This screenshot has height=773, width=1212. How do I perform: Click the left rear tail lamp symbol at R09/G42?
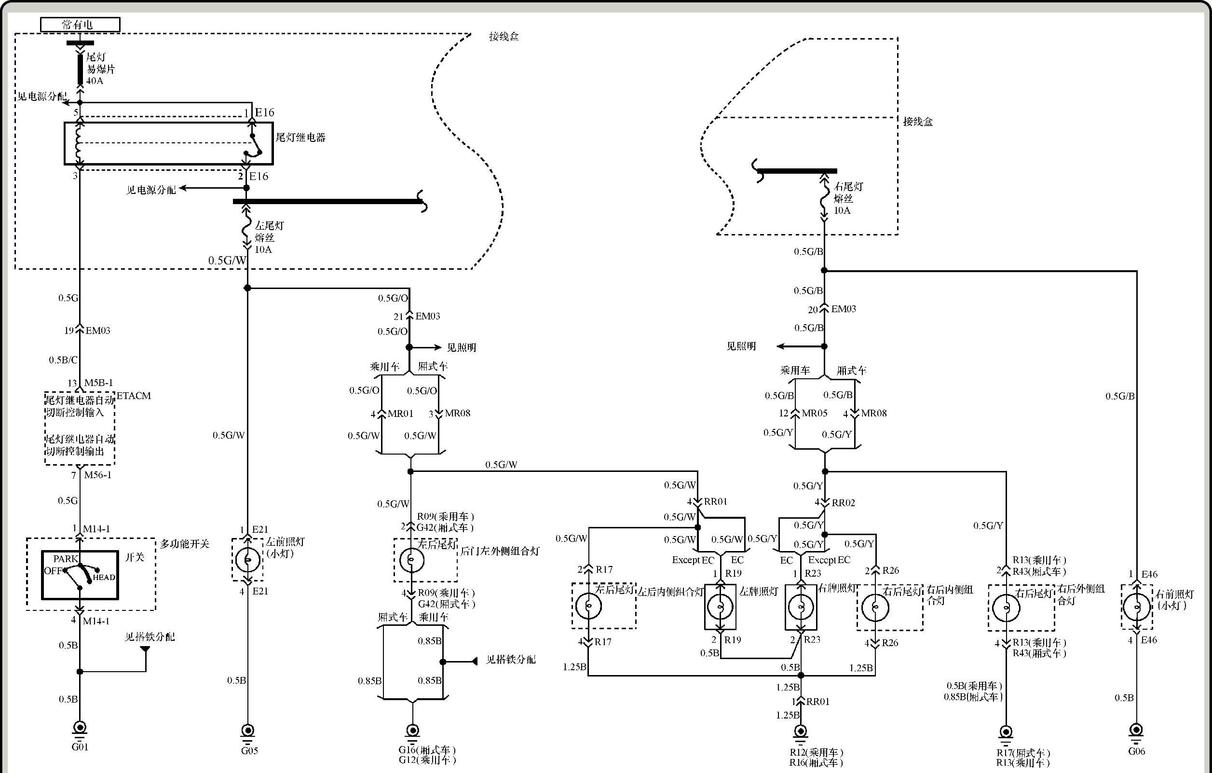click(411, 561)
